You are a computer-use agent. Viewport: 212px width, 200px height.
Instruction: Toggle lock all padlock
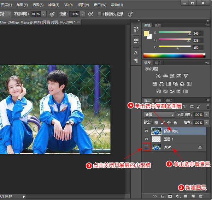coord(175,123)
